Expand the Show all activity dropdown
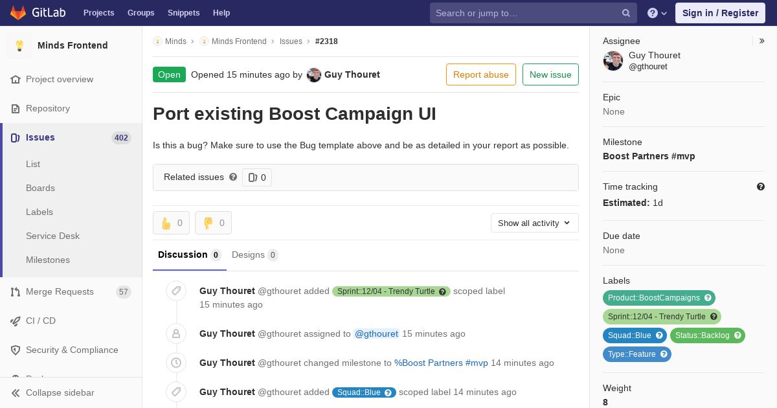The height and width of the screenshot is (408, 777). (x=534, y=223)
